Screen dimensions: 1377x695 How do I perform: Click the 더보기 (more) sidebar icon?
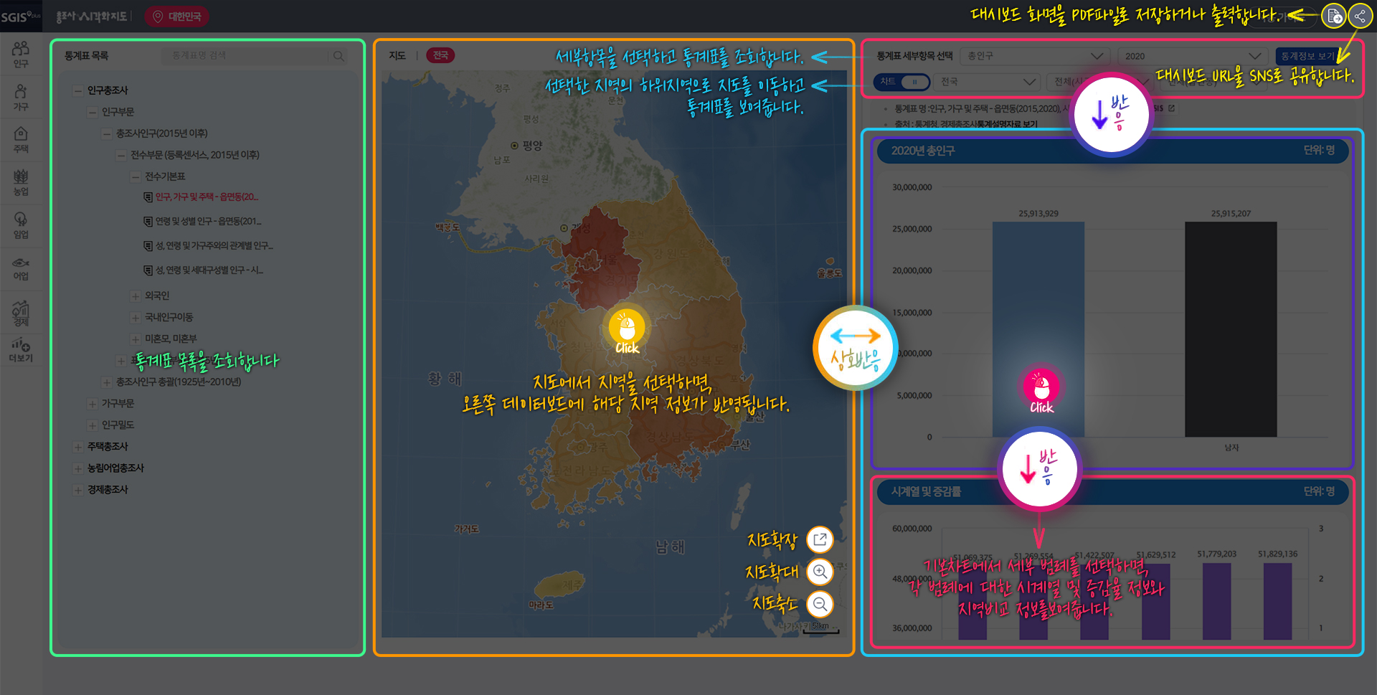click(x=21, y=350)
